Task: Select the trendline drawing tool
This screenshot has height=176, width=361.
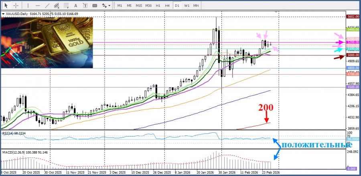Action: click(x=47, y=6)
